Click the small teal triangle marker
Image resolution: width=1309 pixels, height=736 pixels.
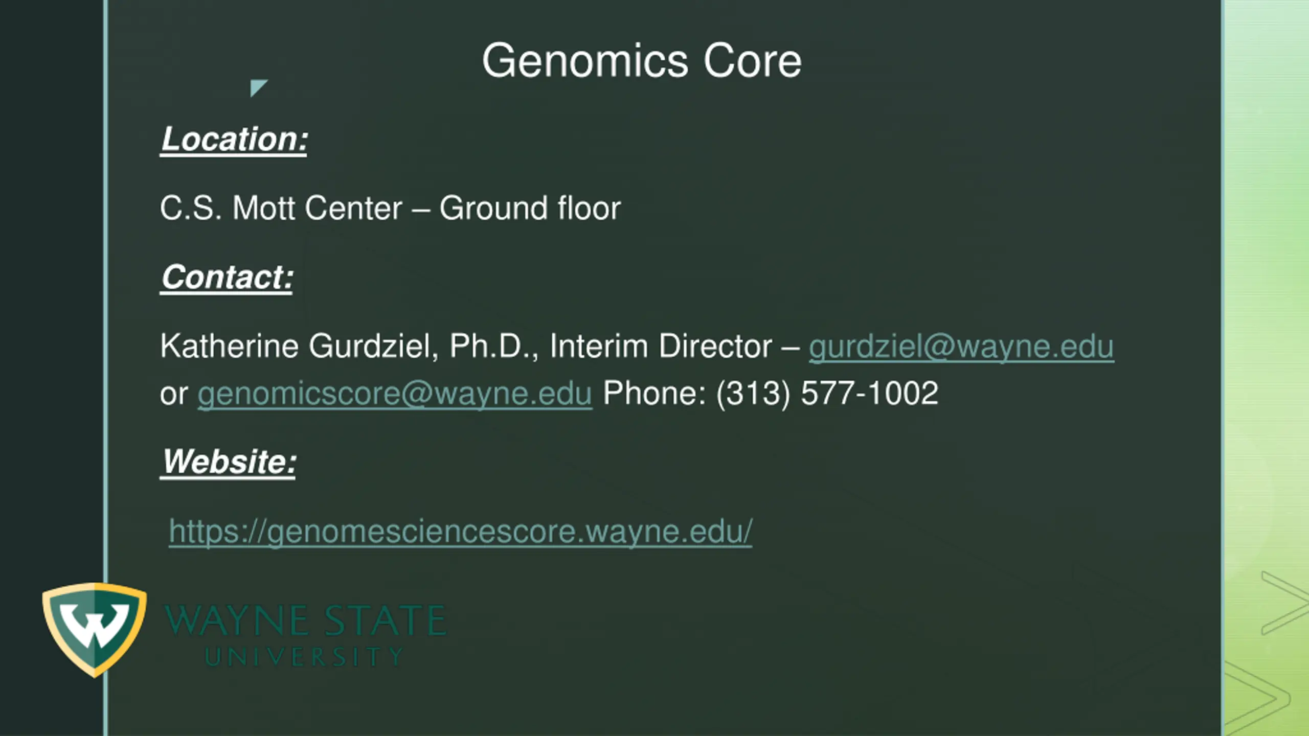(258, 87)
